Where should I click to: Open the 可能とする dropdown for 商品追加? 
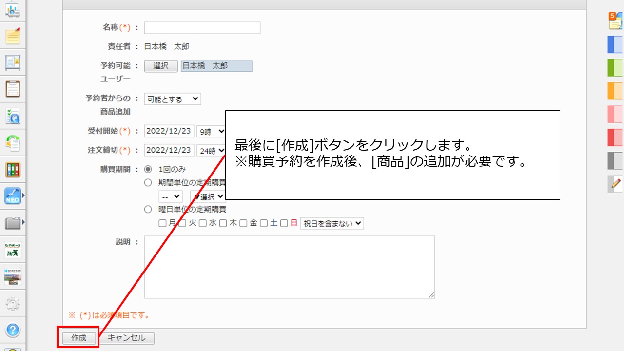(x=173, y=99)
